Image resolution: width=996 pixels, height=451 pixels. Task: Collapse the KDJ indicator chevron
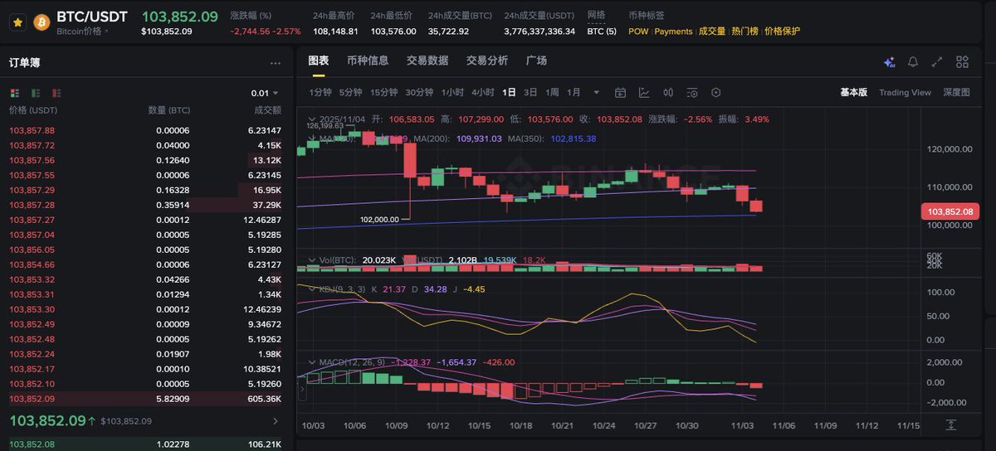(x=312, y=289)
